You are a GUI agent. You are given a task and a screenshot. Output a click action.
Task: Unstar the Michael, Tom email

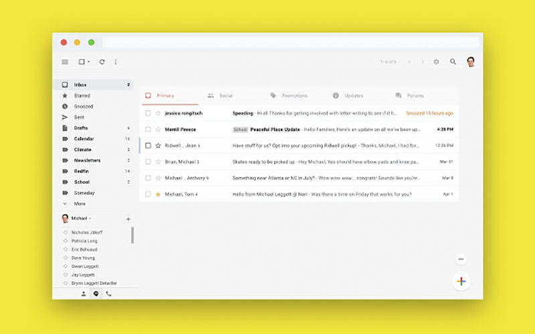click(158, 194)
